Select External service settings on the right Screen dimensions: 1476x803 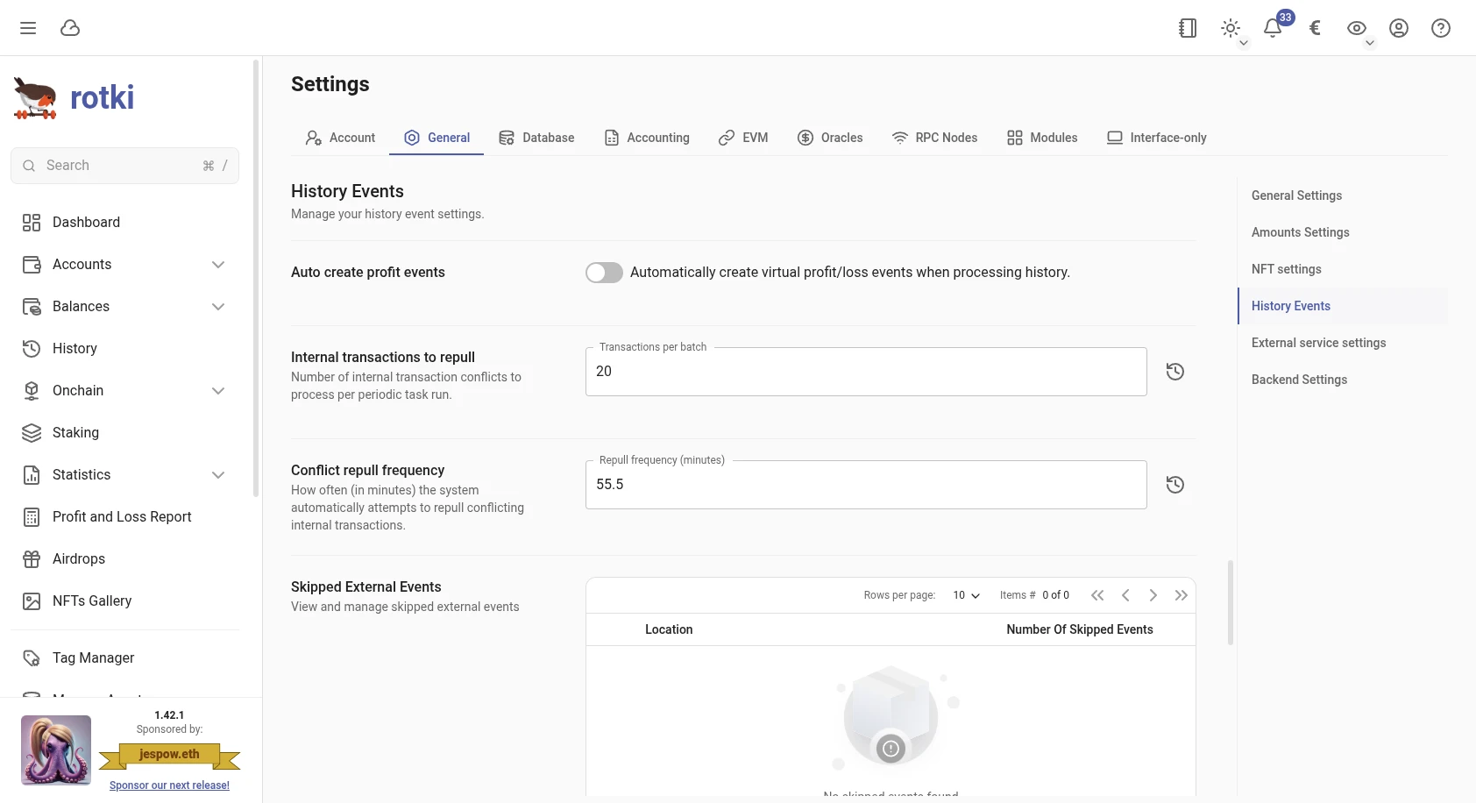point(1318,343)
